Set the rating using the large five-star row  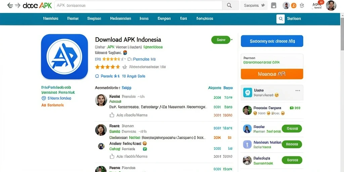107,67
